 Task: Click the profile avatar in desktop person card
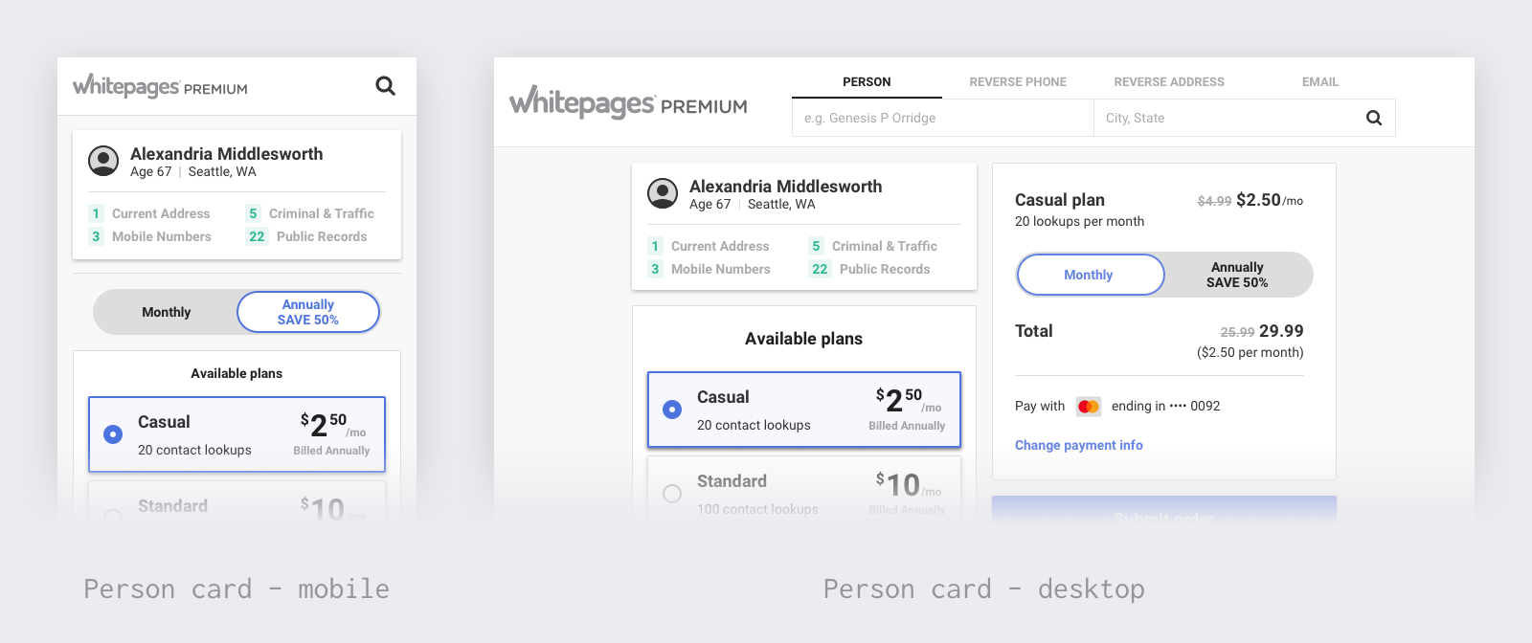(x=663, y=193)
